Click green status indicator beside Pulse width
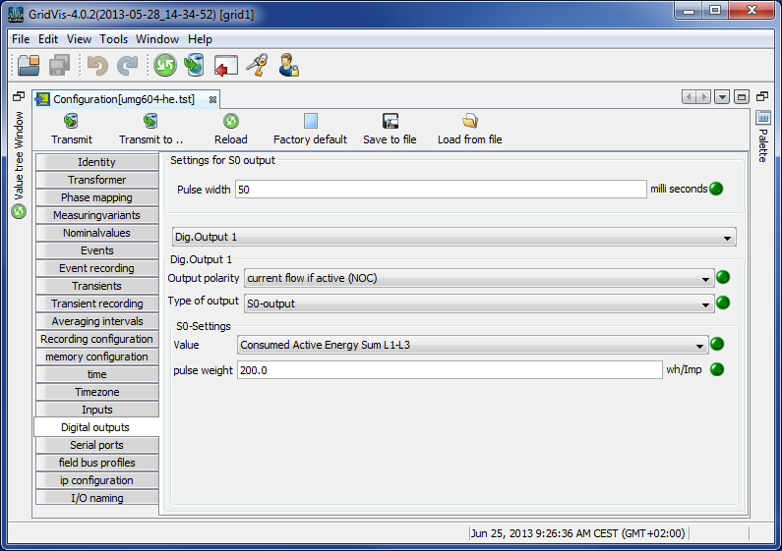The image size is (782, 551). 716,189
